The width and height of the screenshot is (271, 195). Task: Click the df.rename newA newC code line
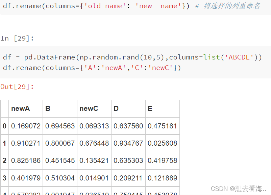[92, 68]
